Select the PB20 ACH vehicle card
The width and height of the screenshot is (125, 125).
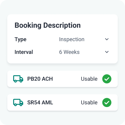tap(63, 79)
